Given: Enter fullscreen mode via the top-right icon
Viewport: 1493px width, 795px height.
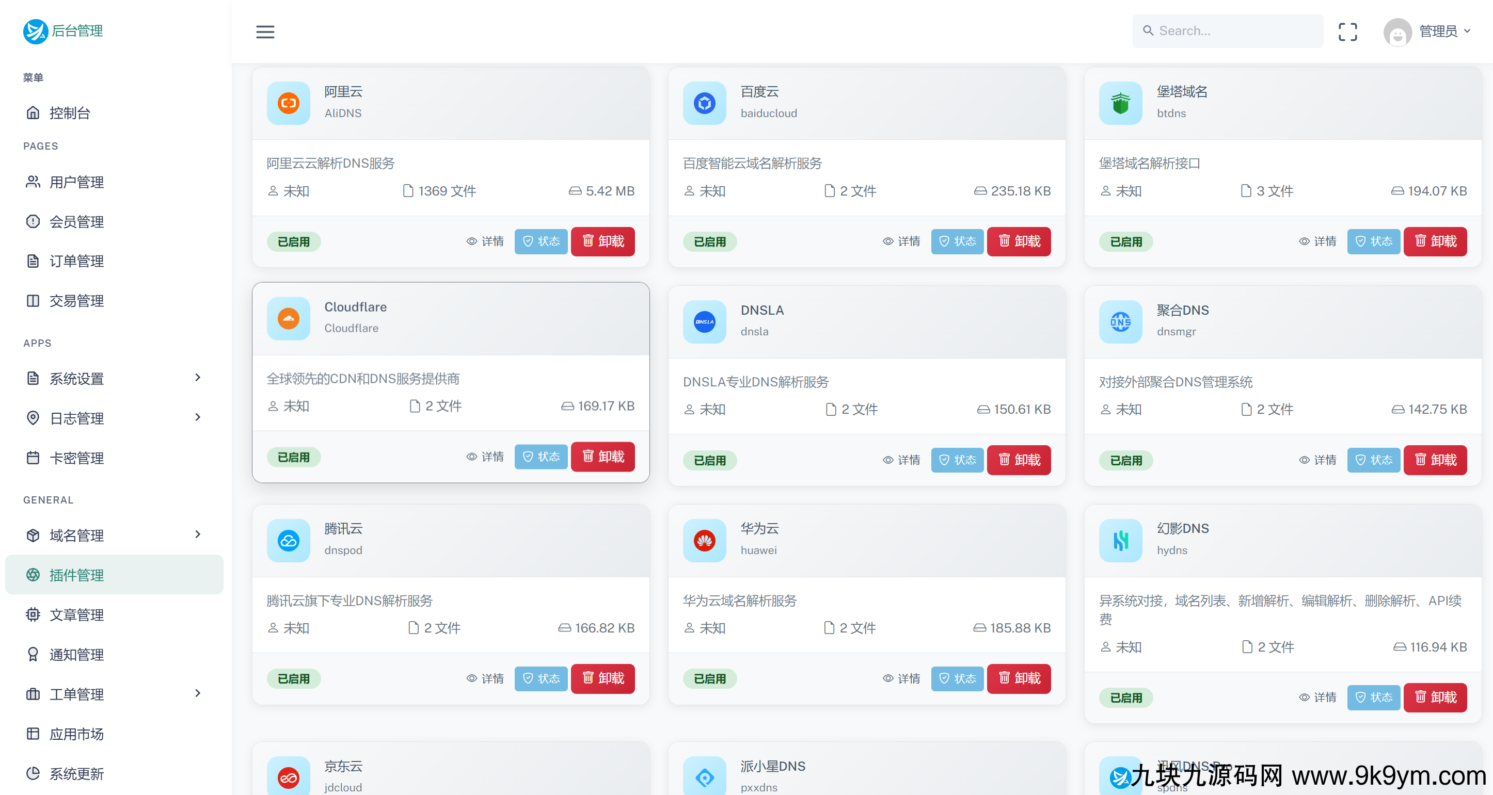Looking at the screenshot, I should pos(1347,32).
